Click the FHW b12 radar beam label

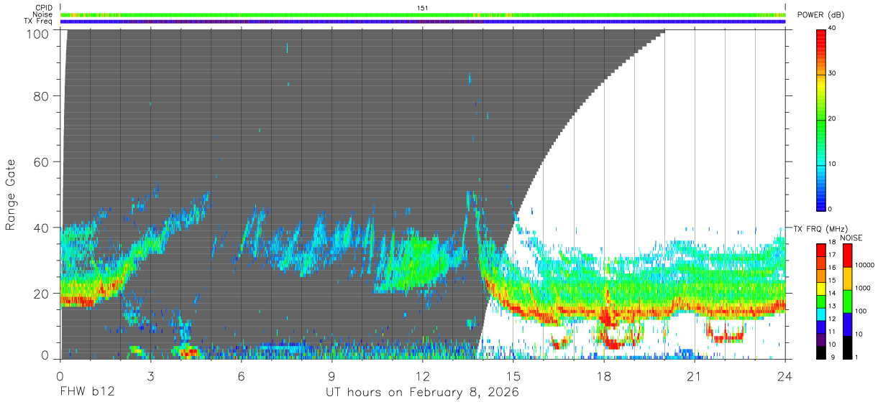(x=87, y=393)
